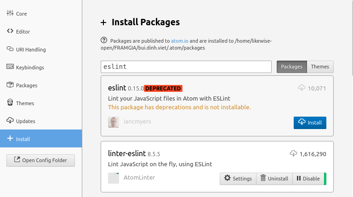353x197 pixels.
Task: Disable the linter-eslint package
Action: point(308,179)
